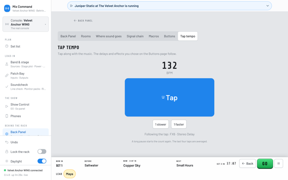Toggle Lock the rack switch
The image size is (288, 180).
coord(42,152)
